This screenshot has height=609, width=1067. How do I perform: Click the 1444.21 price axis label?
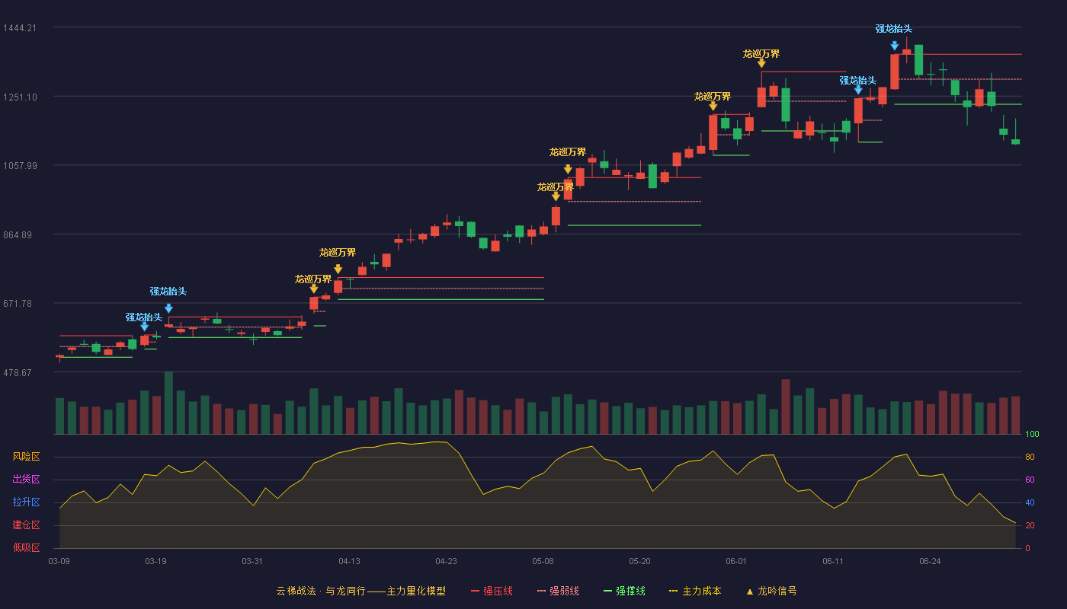[x=19, y=28]
